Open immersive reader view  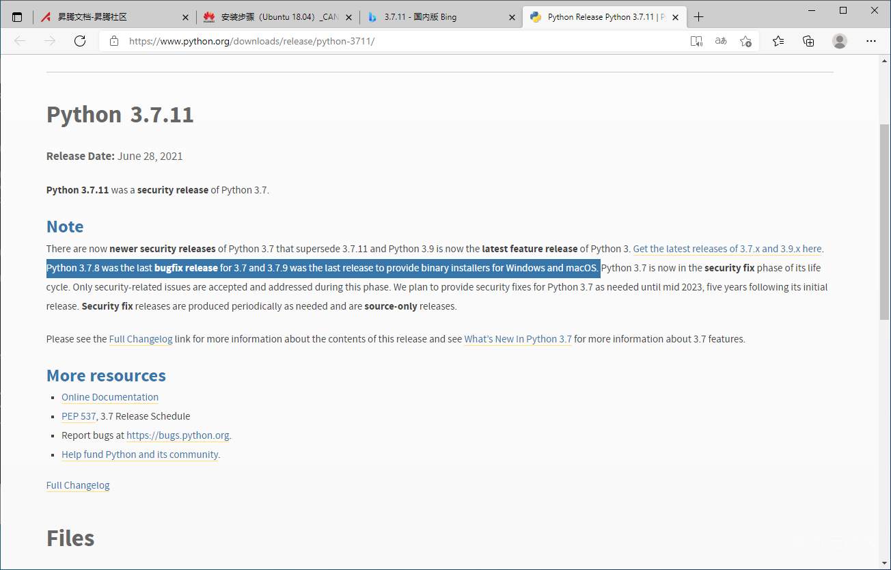(696, 41)
